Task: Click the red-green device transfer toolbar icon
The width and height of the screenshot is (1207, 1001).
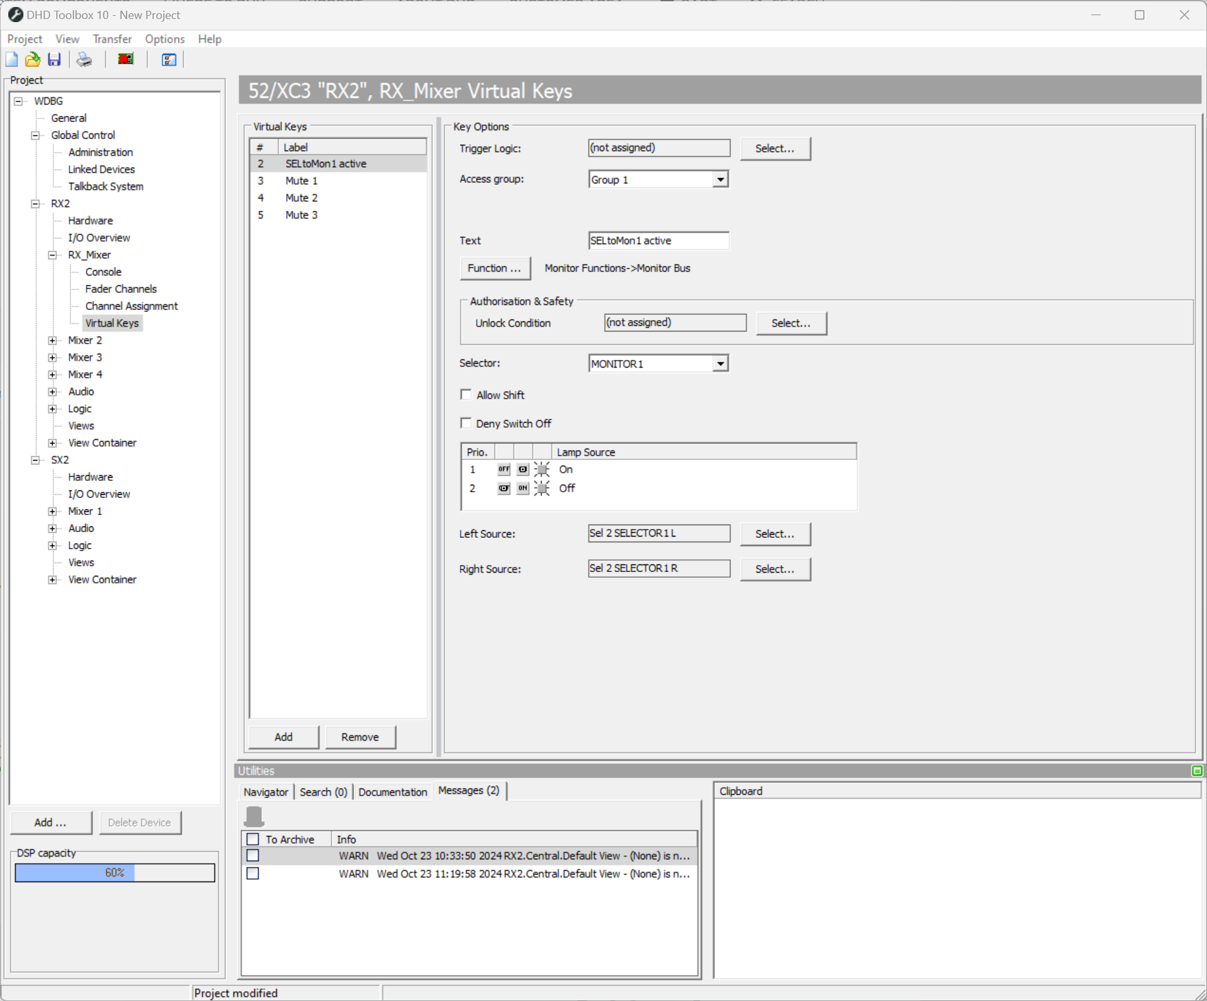Action: [x=125, y=59]
